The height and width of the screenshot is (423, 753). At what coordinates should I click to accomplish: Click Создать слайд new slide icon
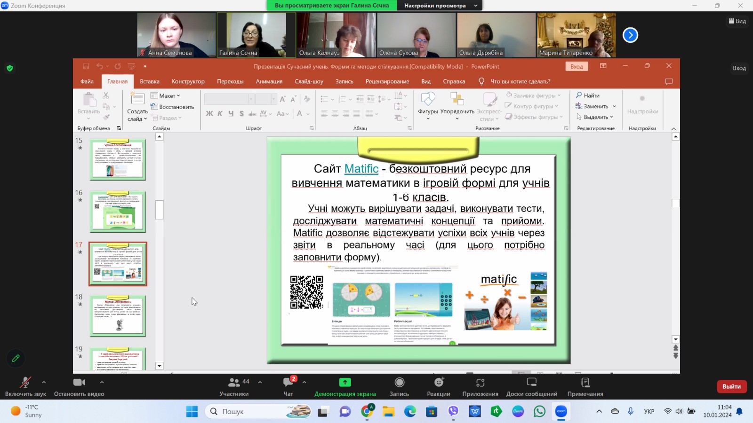tap(137, 98)
